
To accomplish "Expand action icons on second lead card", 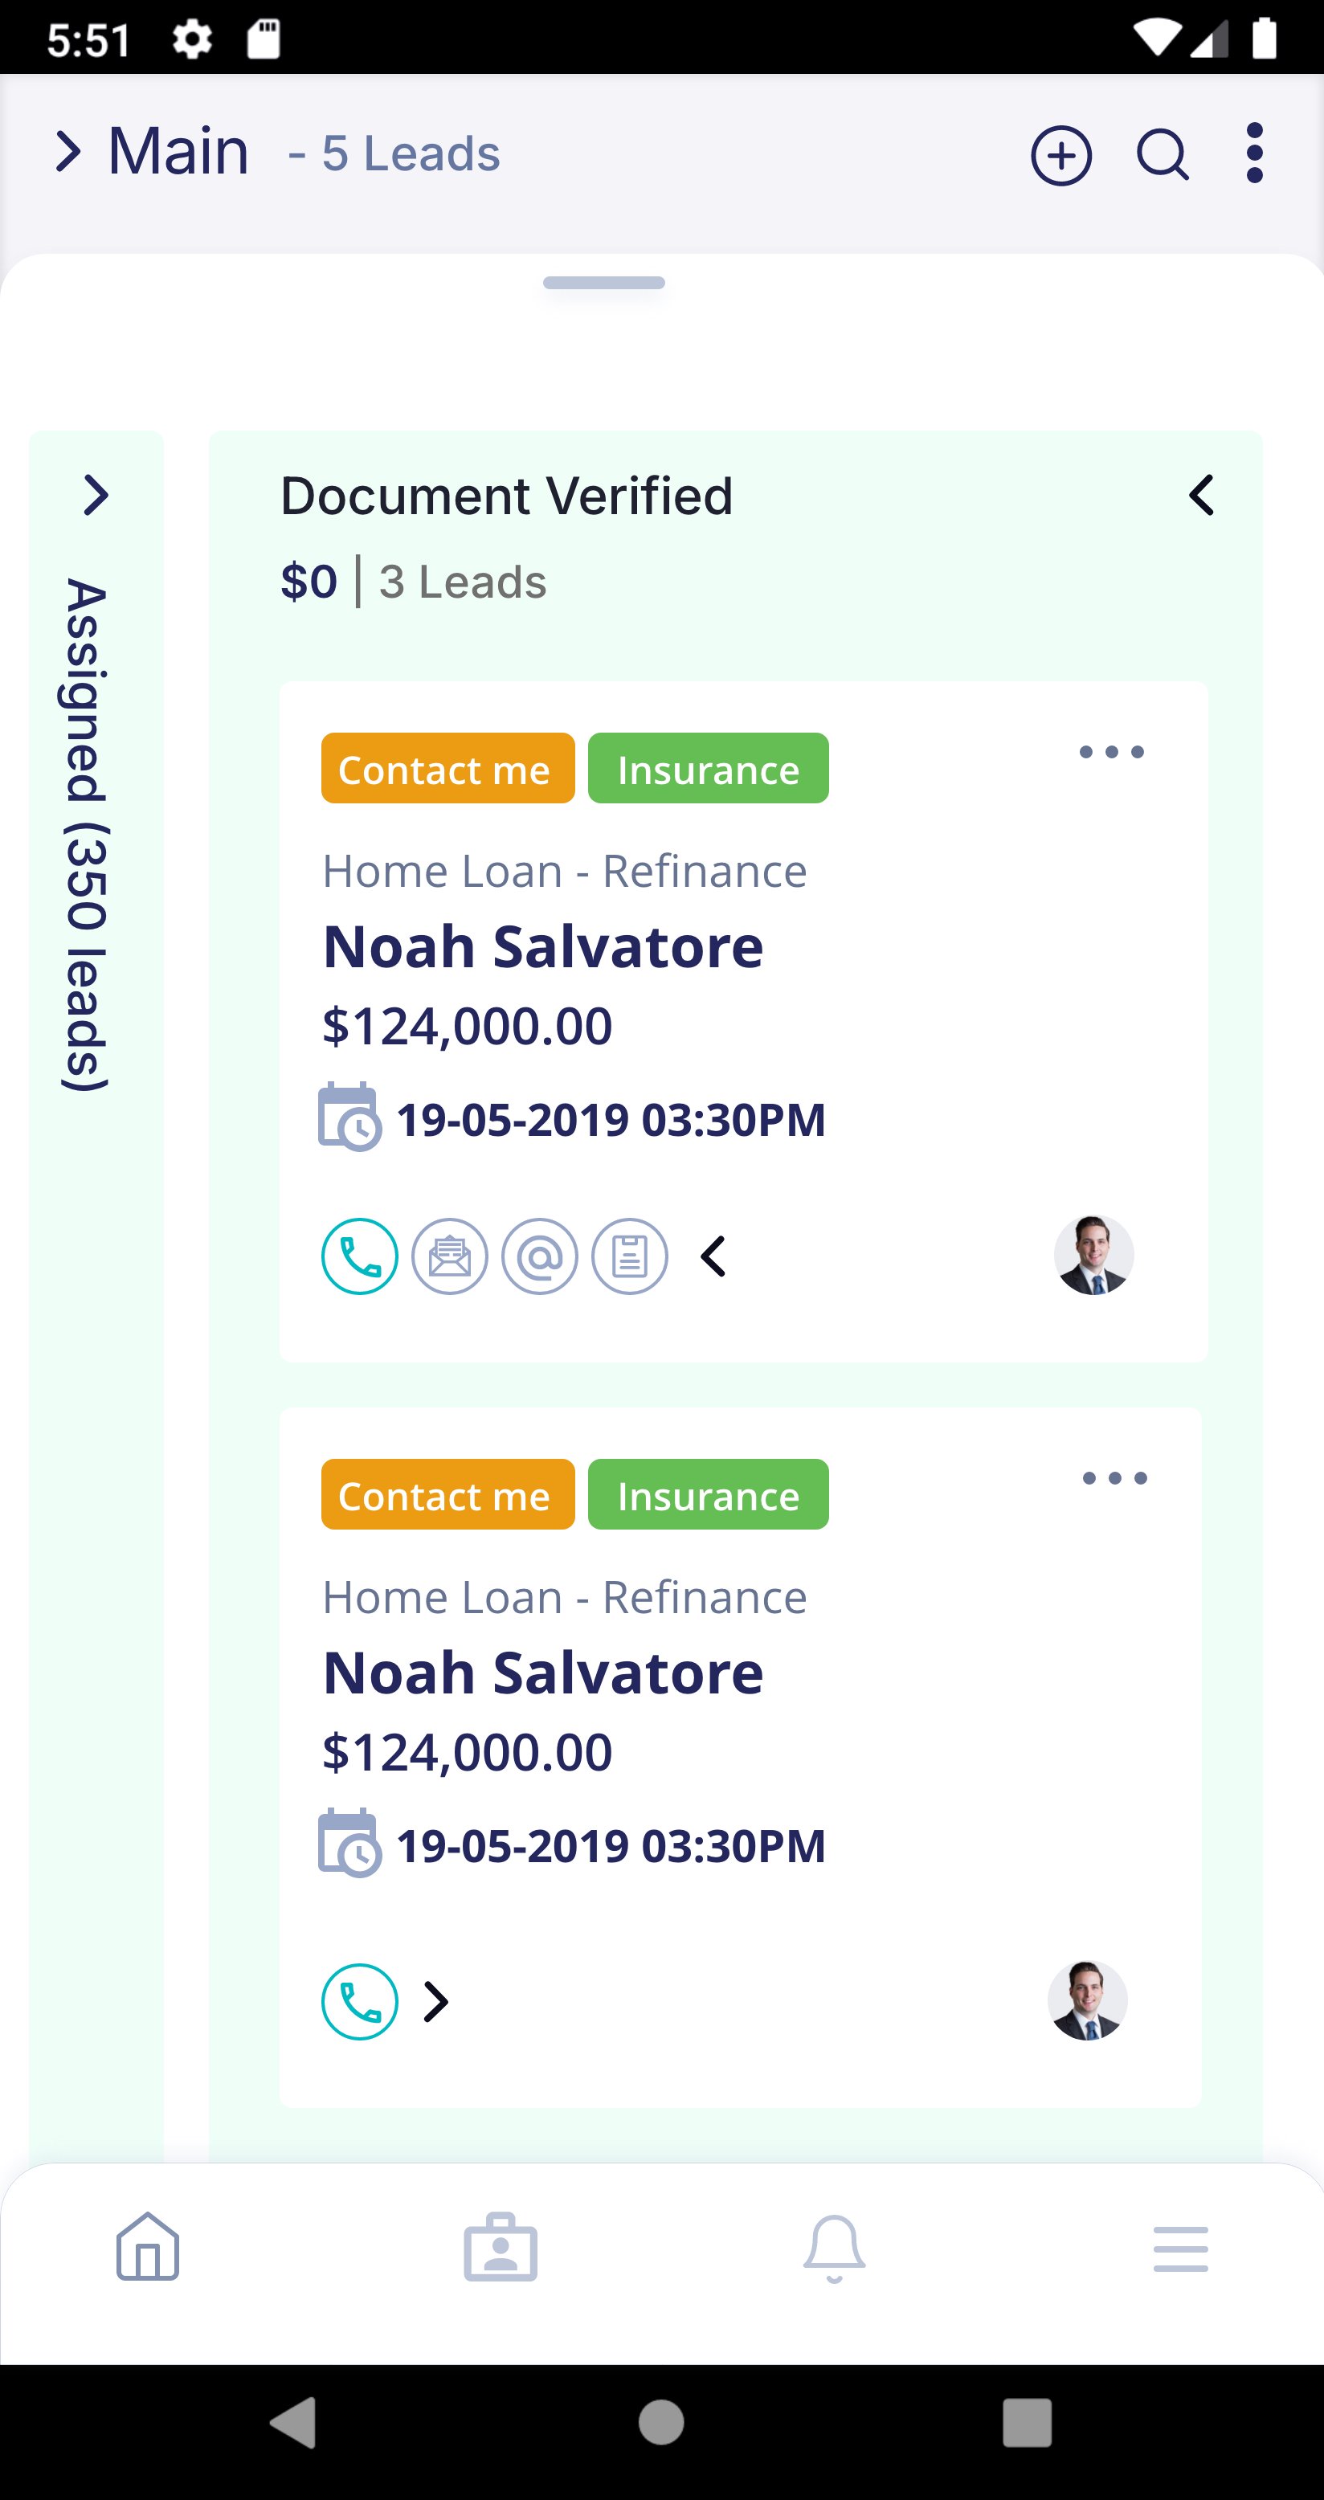I will [437, 2002].
